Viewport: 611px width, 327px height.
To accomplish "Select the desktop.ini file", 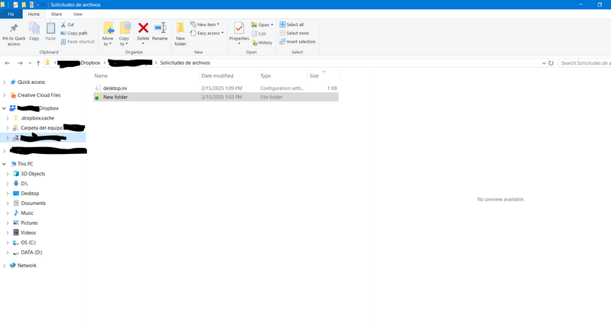I will pyautogui.click(x=117, y=88).
